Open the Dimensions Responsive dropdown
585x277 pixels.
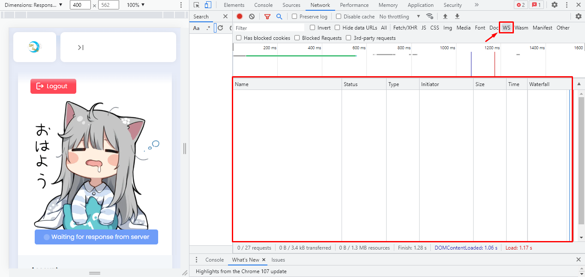[x=33, y=5]
